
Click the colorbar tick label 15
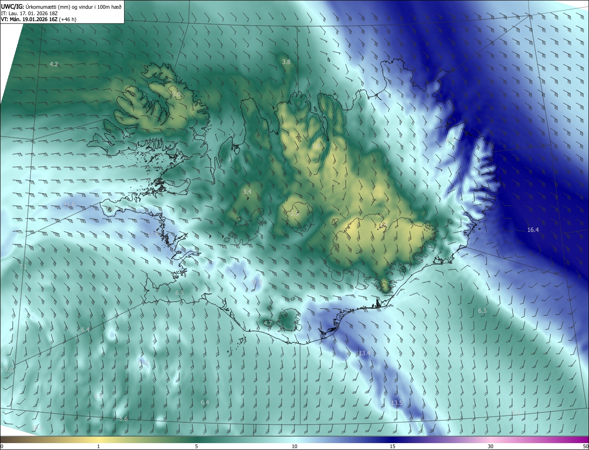click(393, 446)
